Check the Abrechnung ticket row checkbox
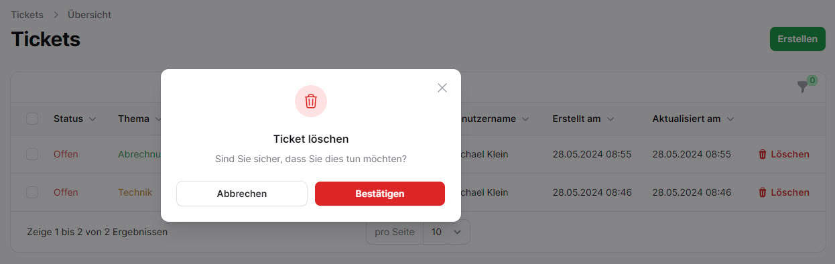The width and height of the screenshot is (835, 264). point(32,154)
